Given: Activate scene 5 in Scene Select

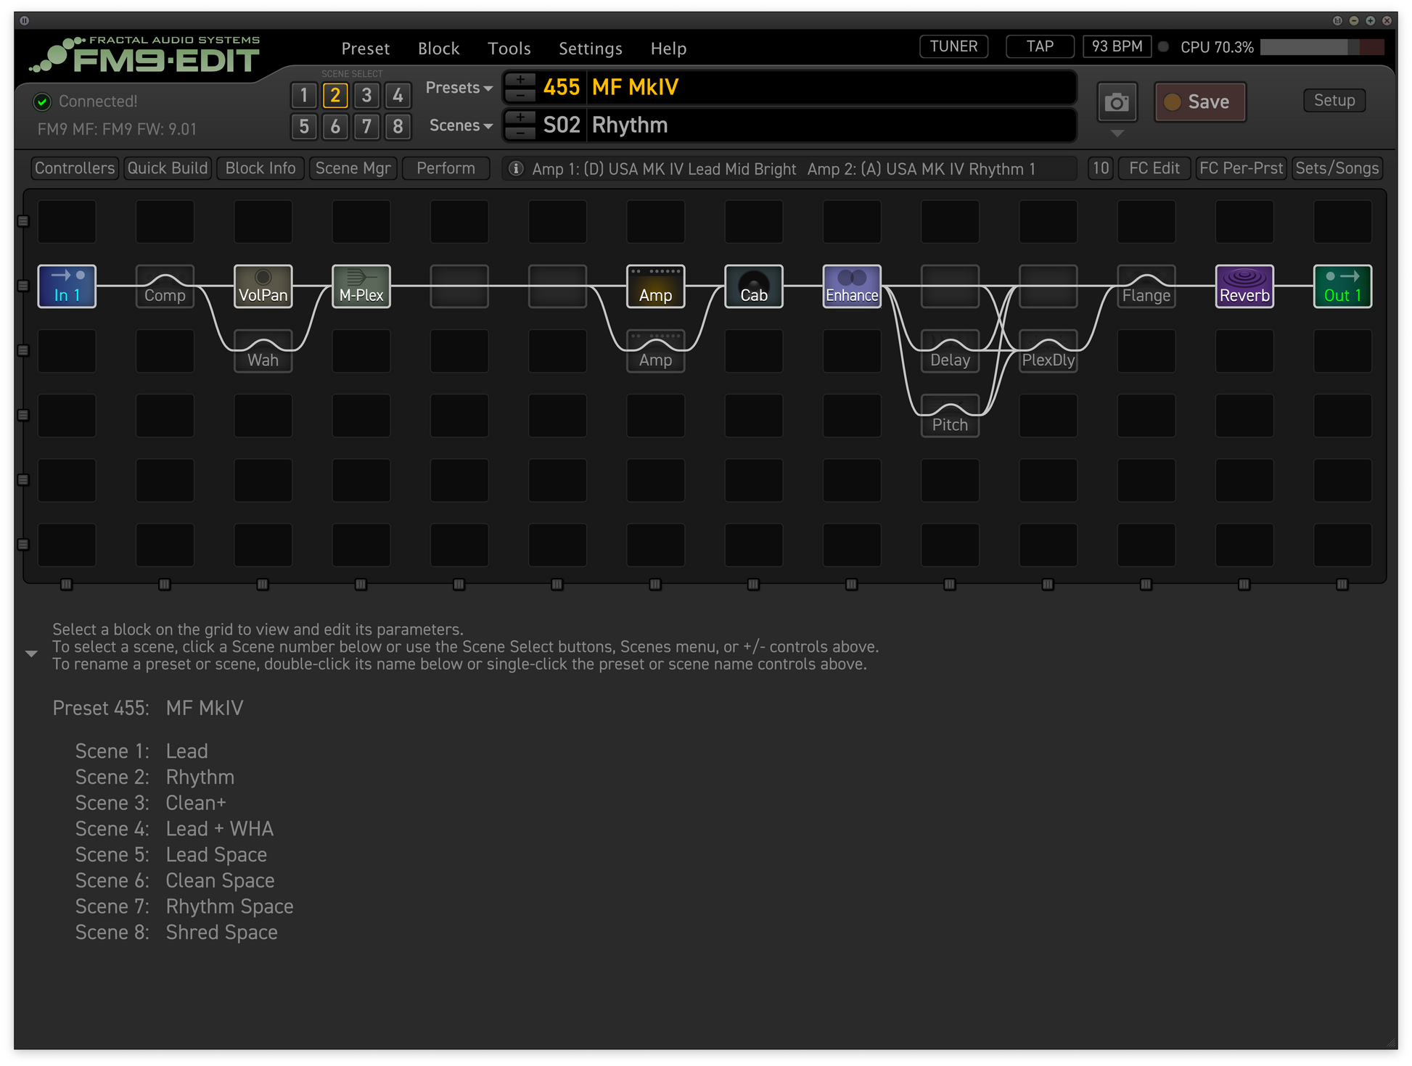Looking at the screenshot, I should pyautogui.click(x=304, y=127).
